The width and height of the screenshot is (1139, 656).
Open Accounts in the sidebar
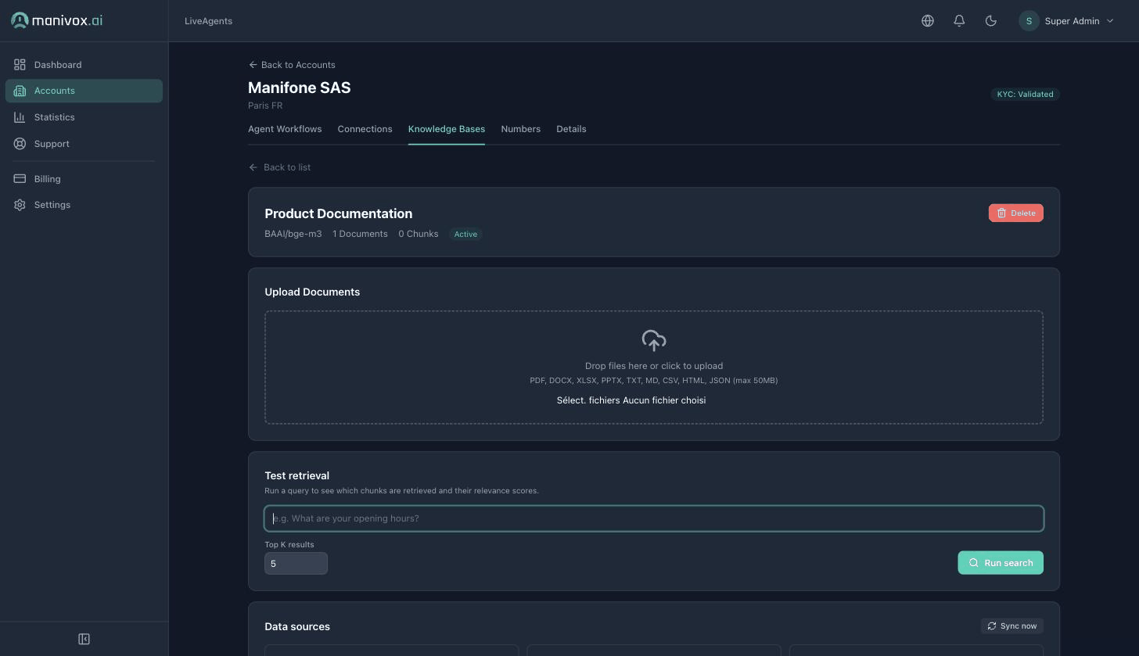pos(84,91)
